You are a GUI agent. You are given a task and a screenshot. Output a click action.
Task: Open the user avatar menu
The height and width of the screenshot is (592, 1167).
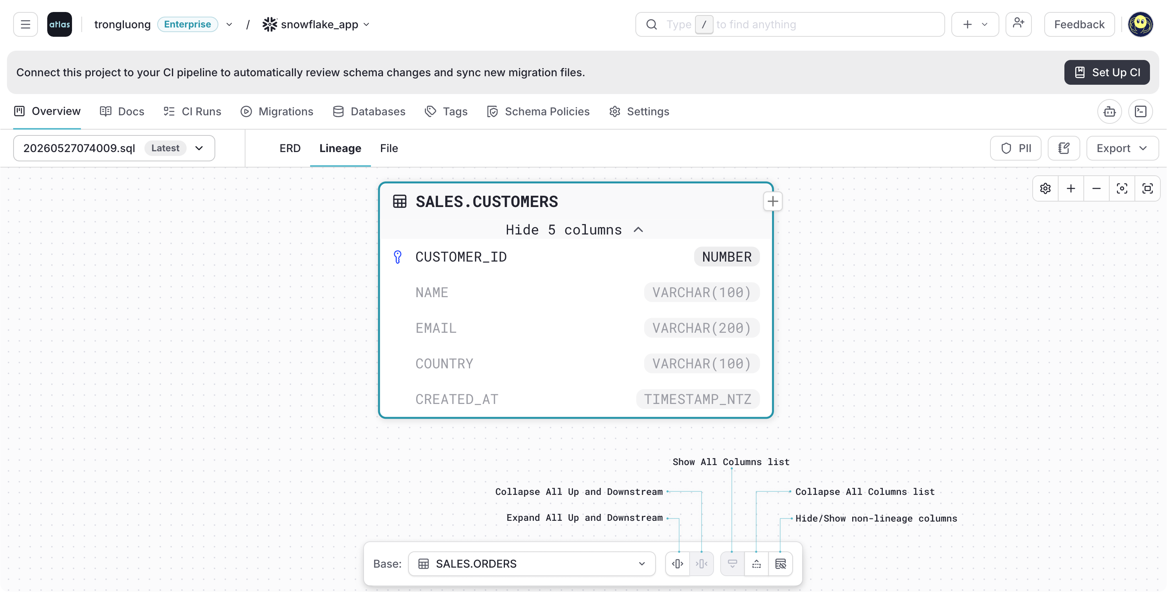tap(1140, 24)
